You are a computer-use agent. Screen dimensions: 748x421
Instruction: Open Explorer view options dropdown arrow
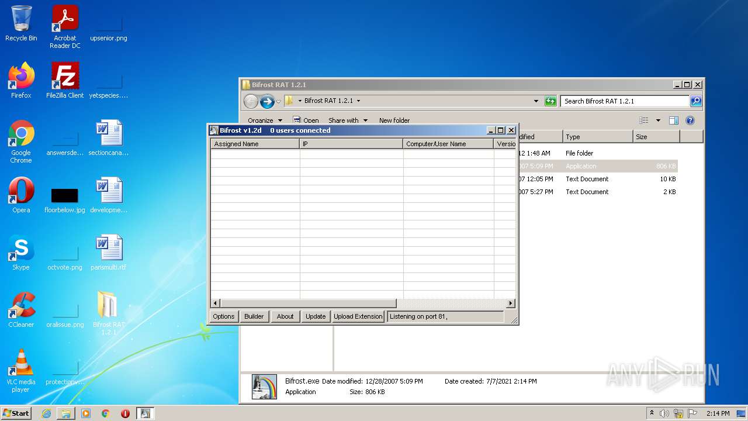pos(658,120)
